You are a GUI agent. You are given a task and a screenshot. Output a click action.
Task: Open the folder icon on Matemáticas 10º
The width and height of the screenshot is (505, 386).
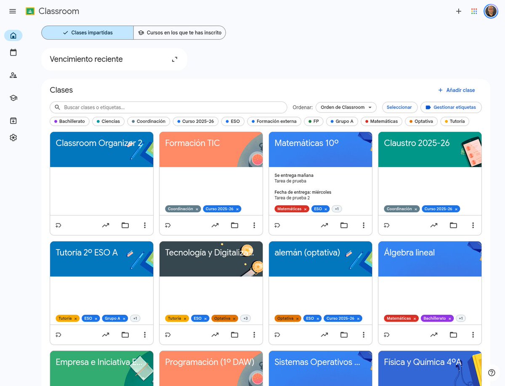pos(344,225)
